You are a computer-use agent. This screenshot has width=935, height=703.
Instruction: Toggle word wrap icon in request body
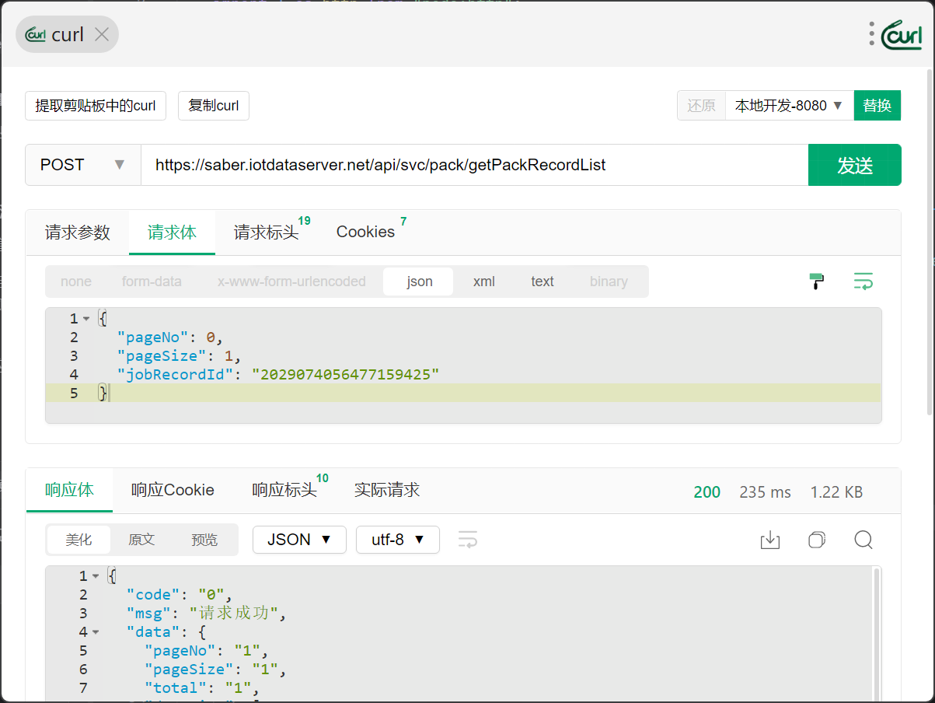click(863, 282)
